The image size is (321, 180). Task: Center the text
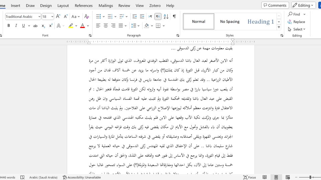[106, 26]
